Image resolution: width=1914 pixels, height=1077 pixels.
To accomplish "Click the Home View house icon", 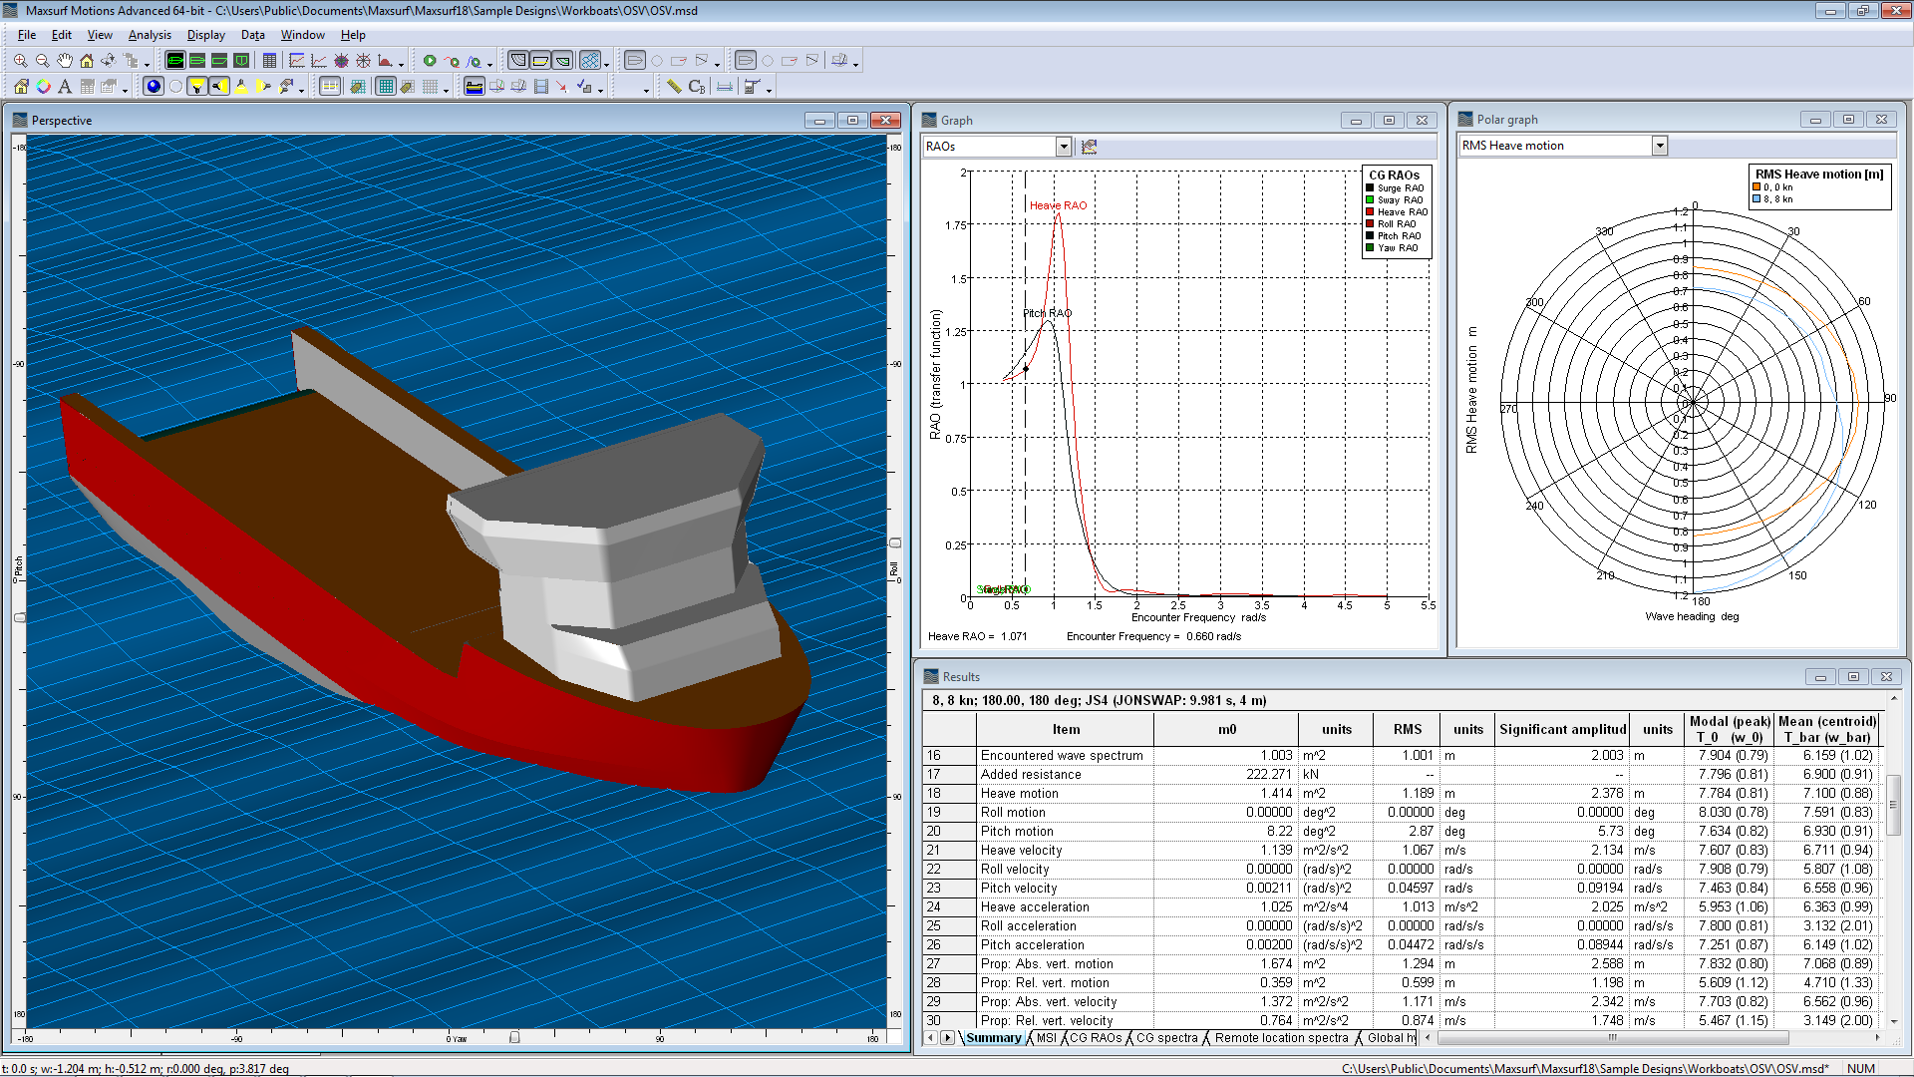I will tap(86, 61).
